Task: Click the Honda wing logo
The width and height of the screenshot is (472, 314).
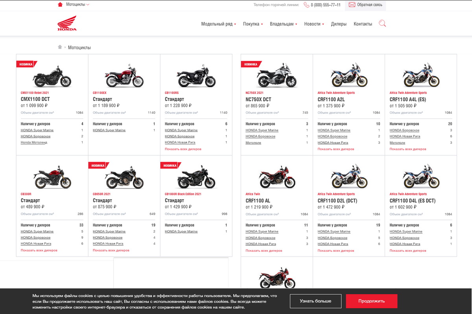Action: (67, 23)
